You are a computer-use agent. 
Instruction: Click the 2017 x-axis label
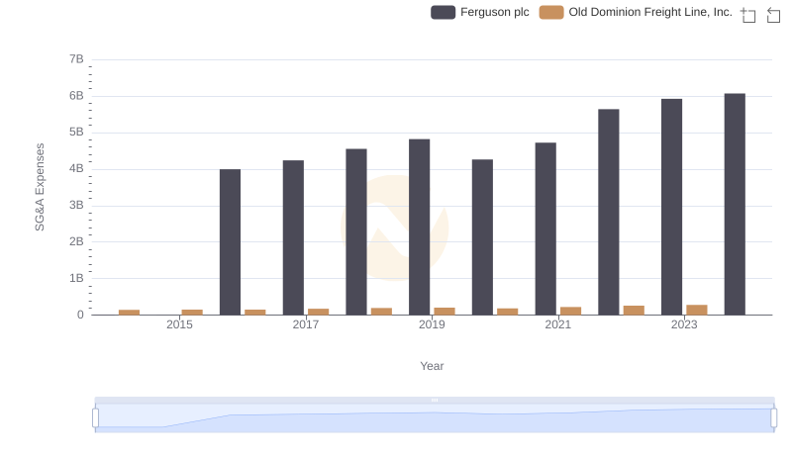pyautogui.click(x=306, y=324)
